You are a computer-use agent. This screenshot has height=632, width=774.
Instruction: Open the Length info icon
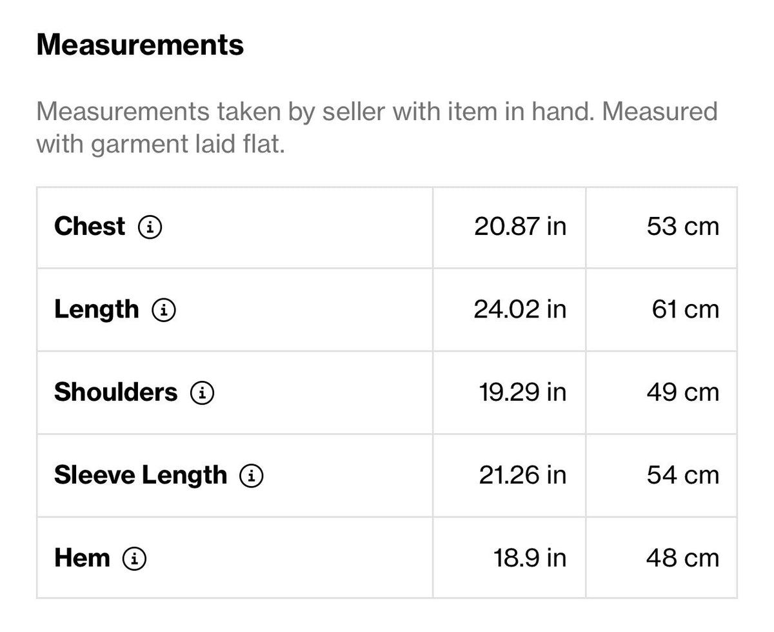164,311
